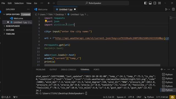Viewport: 176px width, 99px height.
Task: Click Ln 3, Col 23 cursor position
Action: [x=108, y=97]
